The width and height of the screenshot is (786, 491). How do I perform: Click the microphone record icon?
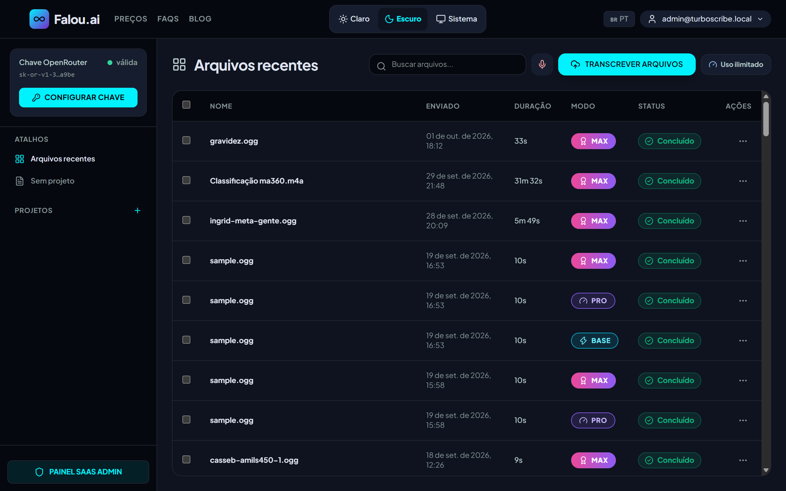pos(542,64)
